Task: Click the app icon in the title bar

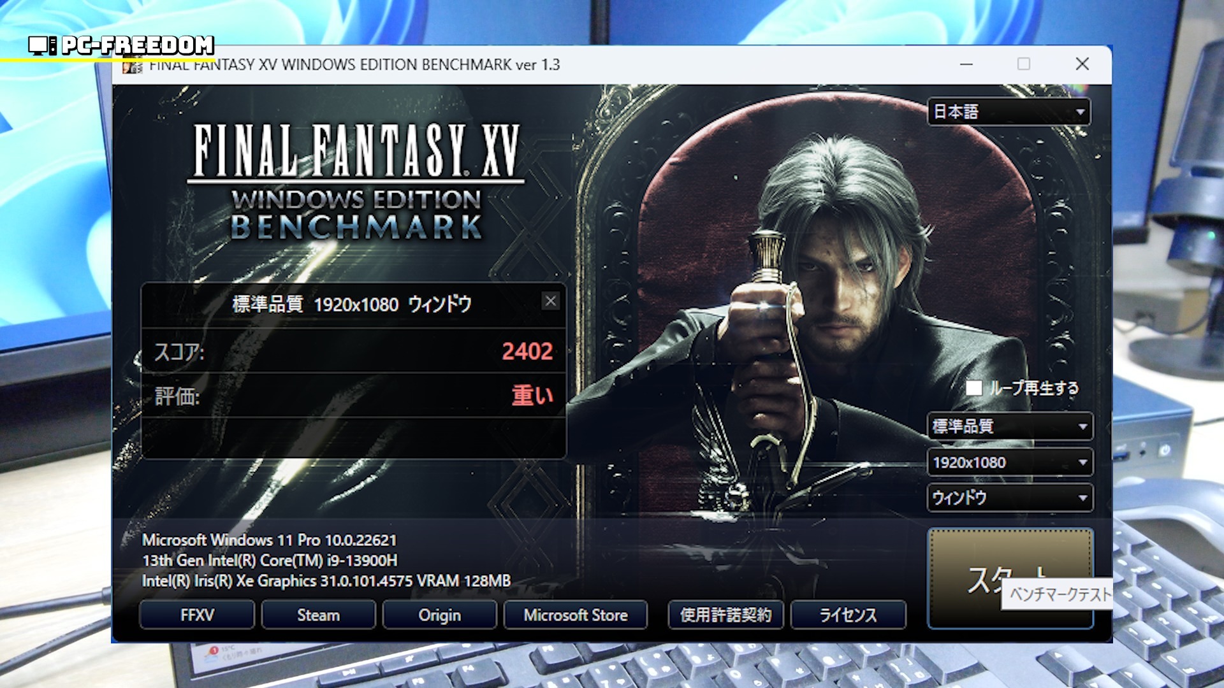Action: coord(133,66)
